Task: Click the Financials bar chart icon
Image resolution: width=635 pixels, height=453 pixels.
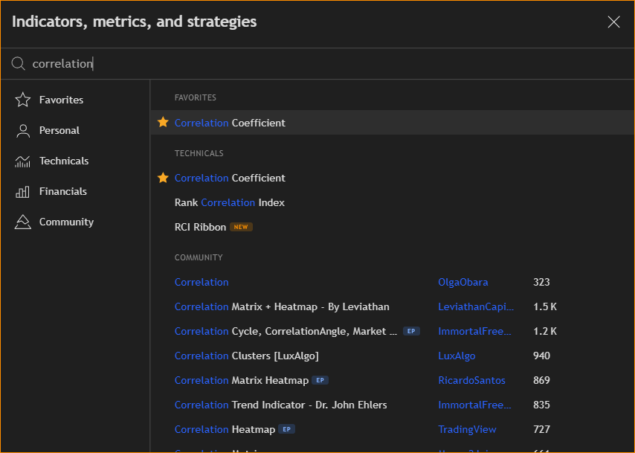Action: click(x=23, y=191)
